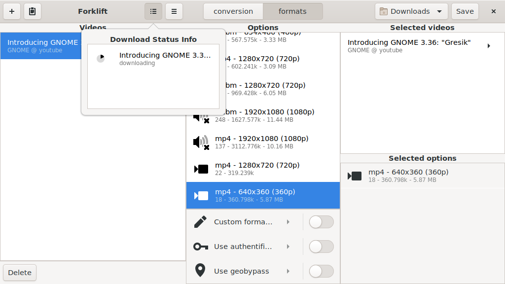Close the Forklift window
The width and height of the screenshot is (505, 284).
[x=493, y=11]
